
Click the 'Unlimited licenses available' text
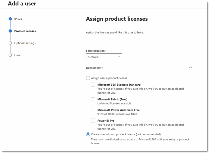[114, 103]
